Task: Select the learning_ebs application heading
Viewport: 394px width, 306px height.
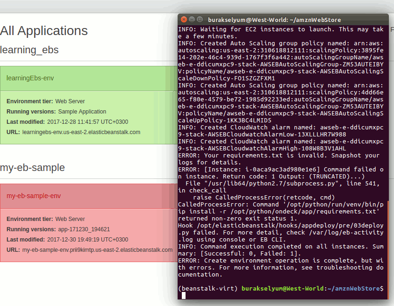Action: 29,50
